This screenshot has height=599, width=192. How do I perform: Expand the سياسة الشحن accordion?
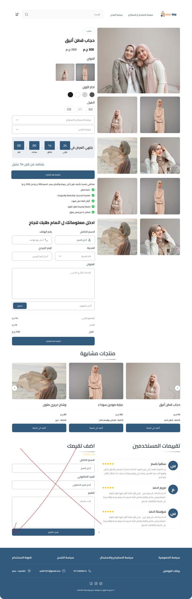tap(53, 130)
